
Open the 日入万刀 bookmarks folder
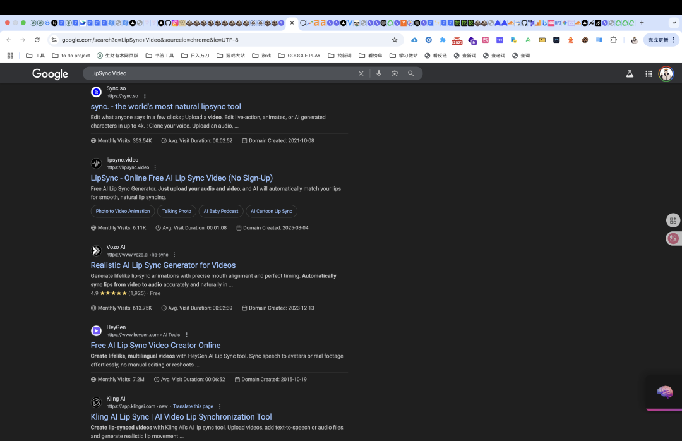[x=195, y=56]
